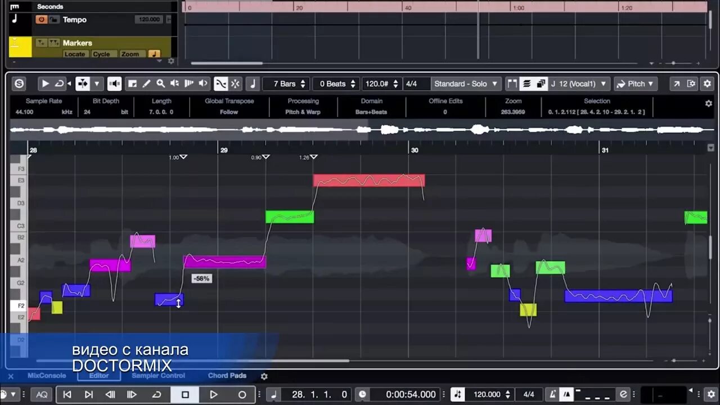Click the transport Play button
Image resolution: width=720 pixels, height=405 pixels.
213,394
